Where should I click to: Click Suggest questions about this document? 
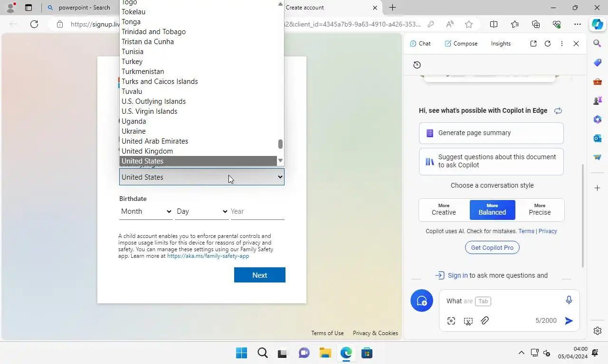point(491,161)
